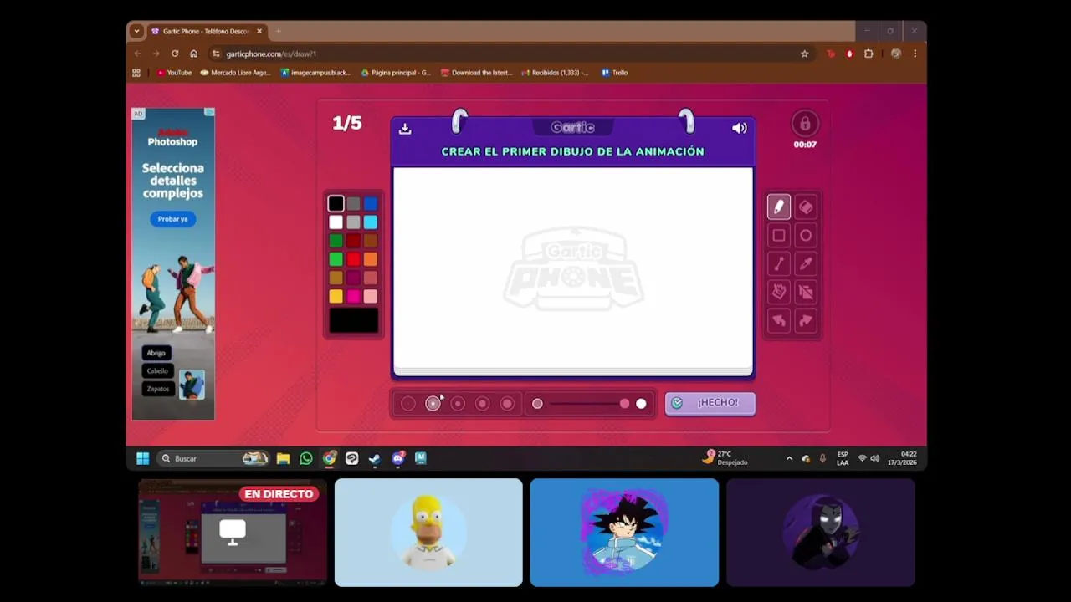Open the bookmarks apps grid icon
This screenshot has height=602, width=1071.
(x=136, y=73)
